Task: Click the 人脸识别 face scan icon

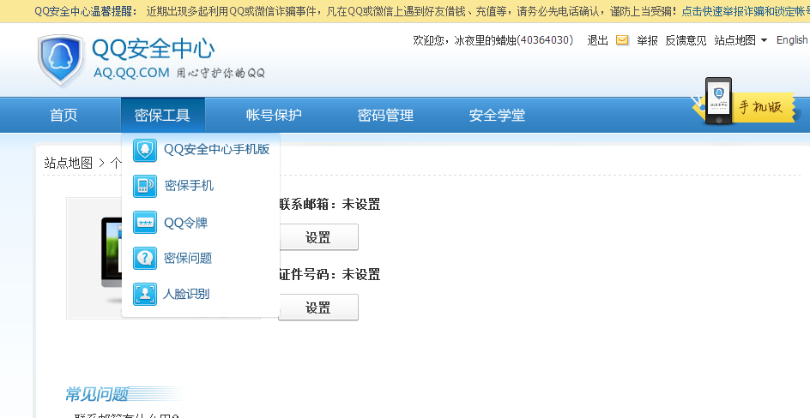Action: 145,294
